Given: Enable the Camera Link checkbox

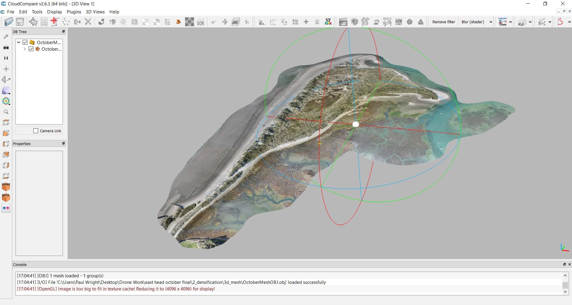Looking at the screenshot, I should [36, 131].
